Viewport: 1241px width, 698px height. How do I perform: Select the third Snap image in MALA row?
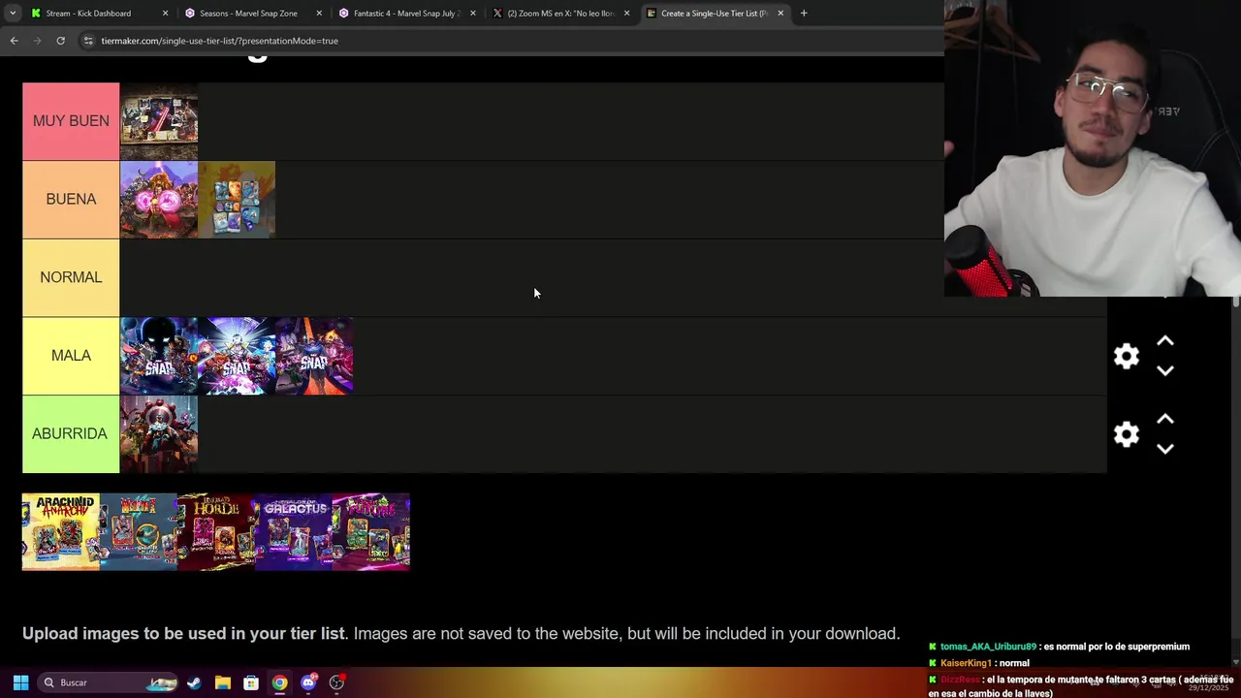pos(314,356)
